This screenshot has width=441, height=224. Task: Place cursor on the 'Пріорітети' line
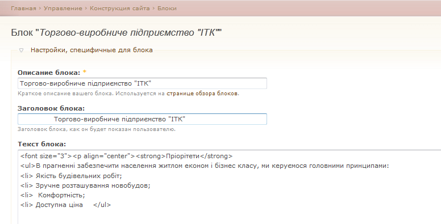coord(127,156)
